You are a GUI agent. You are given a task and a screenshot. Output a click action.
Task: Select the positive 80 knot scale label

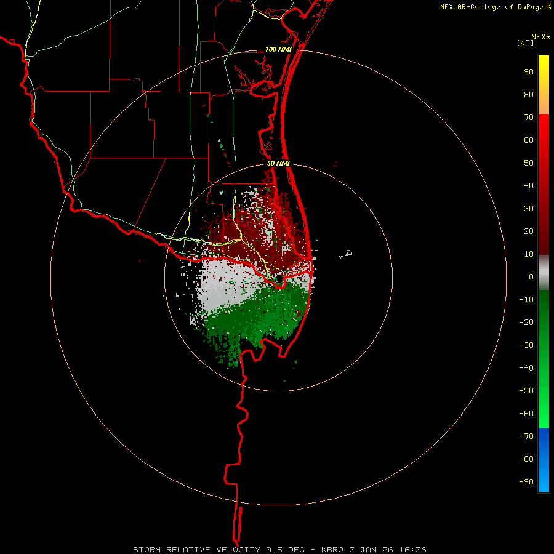point(529,95)
